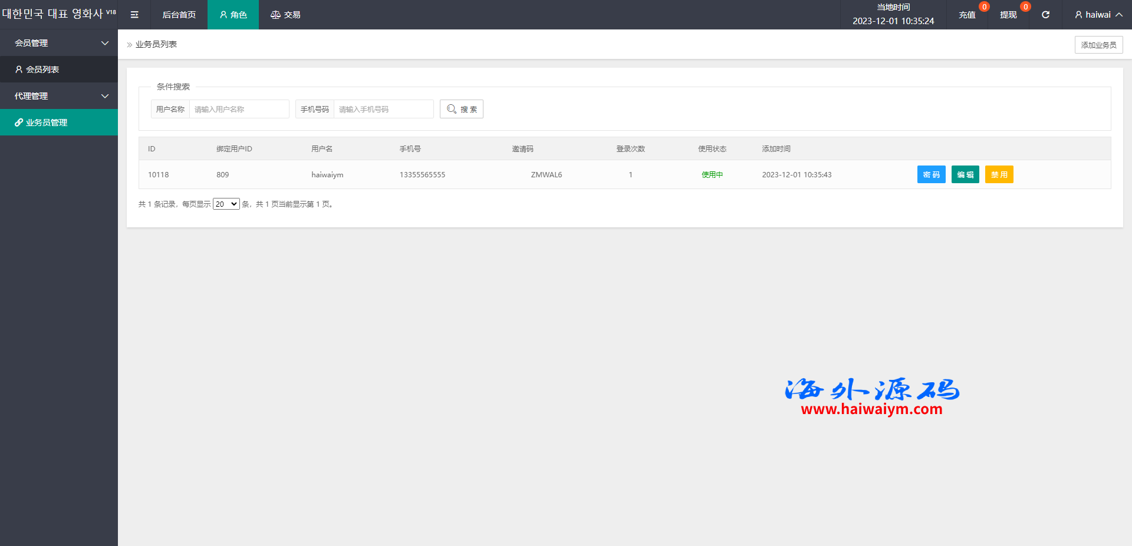Click the green 编辑 button for haiwaiym
The height and width of the screenshot is (546, 1132).
pos(965,174)
